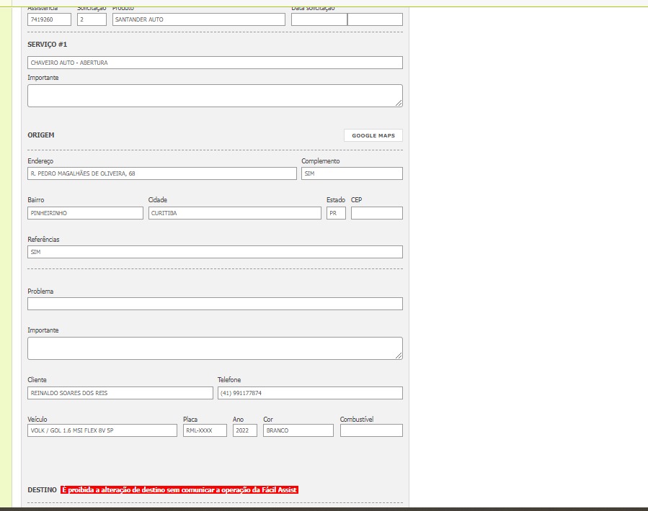Select the Complemento field

click(352, 173)
